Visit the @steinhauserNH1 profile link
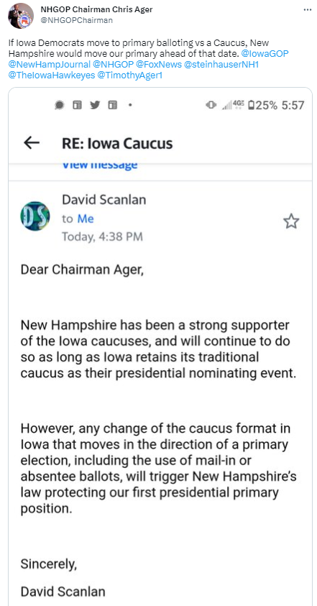The width and height of the screenshot is (317, 606). click(x=221, y=65)
